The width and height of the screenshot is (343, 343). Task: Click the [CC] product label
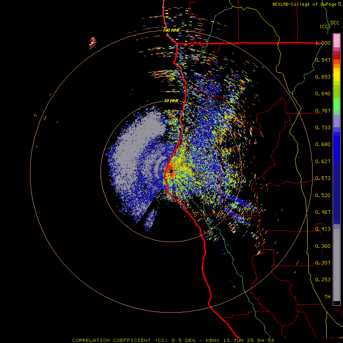coord(325,26)
